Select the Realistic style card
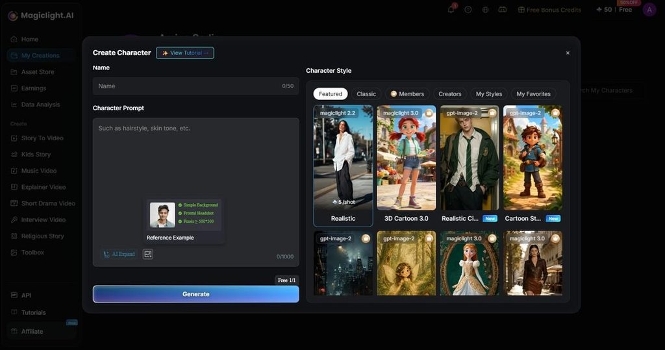The width and height of the screenshot is (665, 350). tap(343, 166)
